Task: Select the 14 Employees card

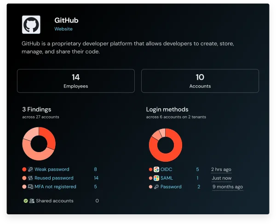Action: tap(76, 81)
